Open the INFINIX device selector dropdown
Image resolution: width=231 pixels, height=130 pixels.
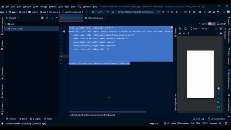pos(136,12)
